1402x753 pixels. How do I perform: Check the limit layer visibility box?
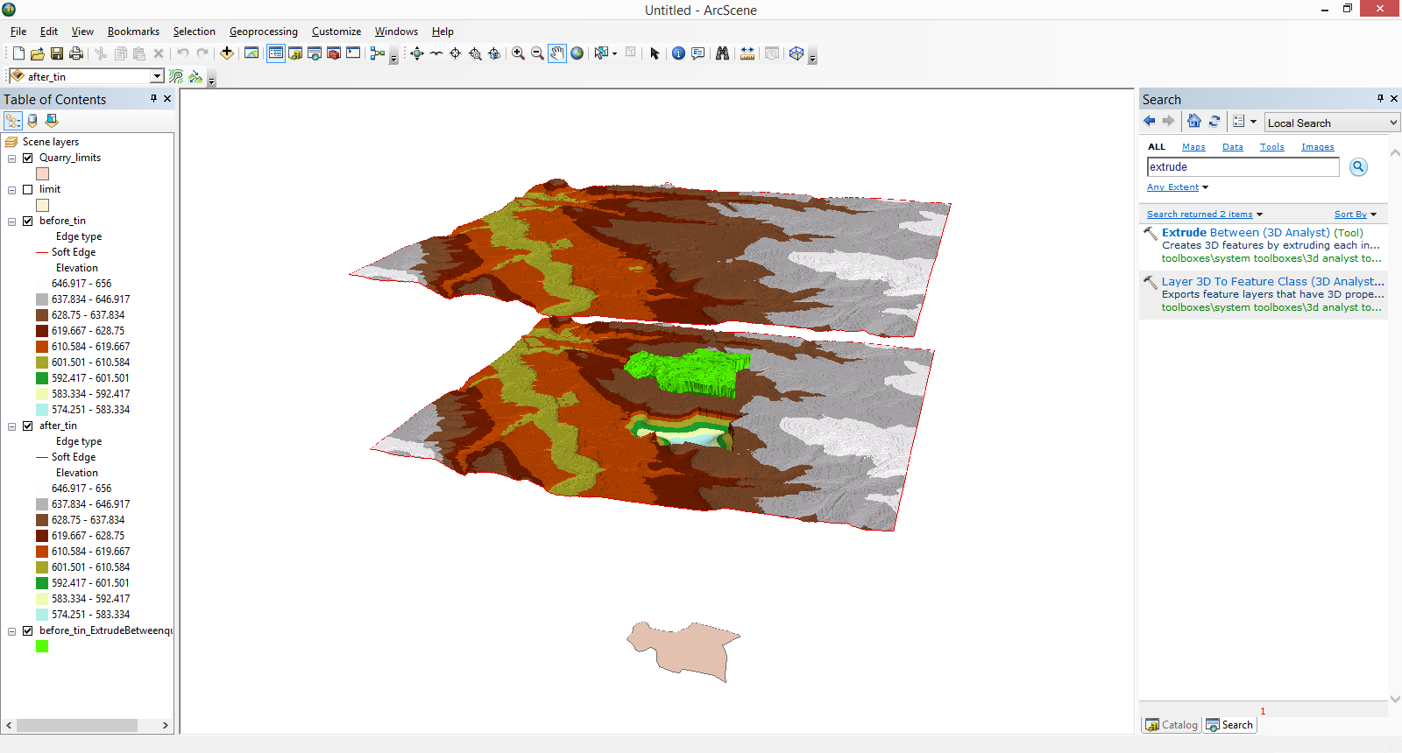click(x=28, y=190)
